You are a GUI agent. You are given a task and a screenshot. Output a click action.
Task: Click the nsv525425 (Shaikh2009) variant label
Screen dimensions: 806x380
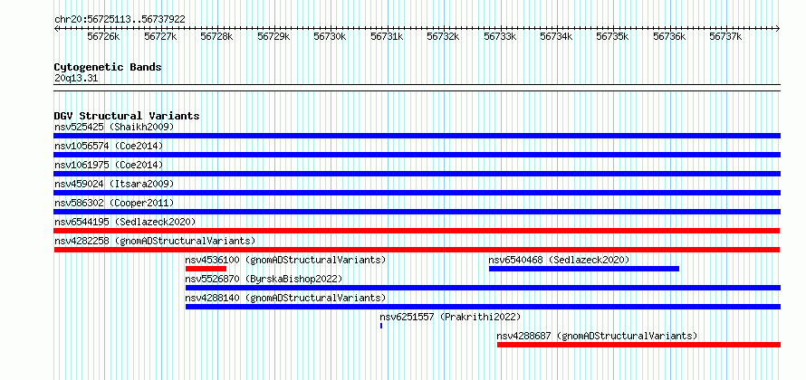tap(114, 127)
